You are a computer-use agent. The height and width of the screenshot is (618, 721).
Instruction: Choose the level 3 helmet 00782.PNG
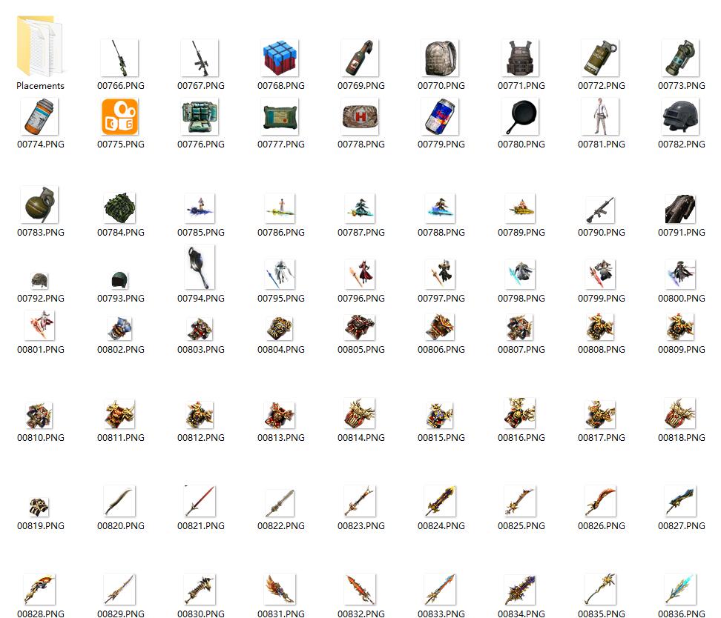tap(680, 116)
